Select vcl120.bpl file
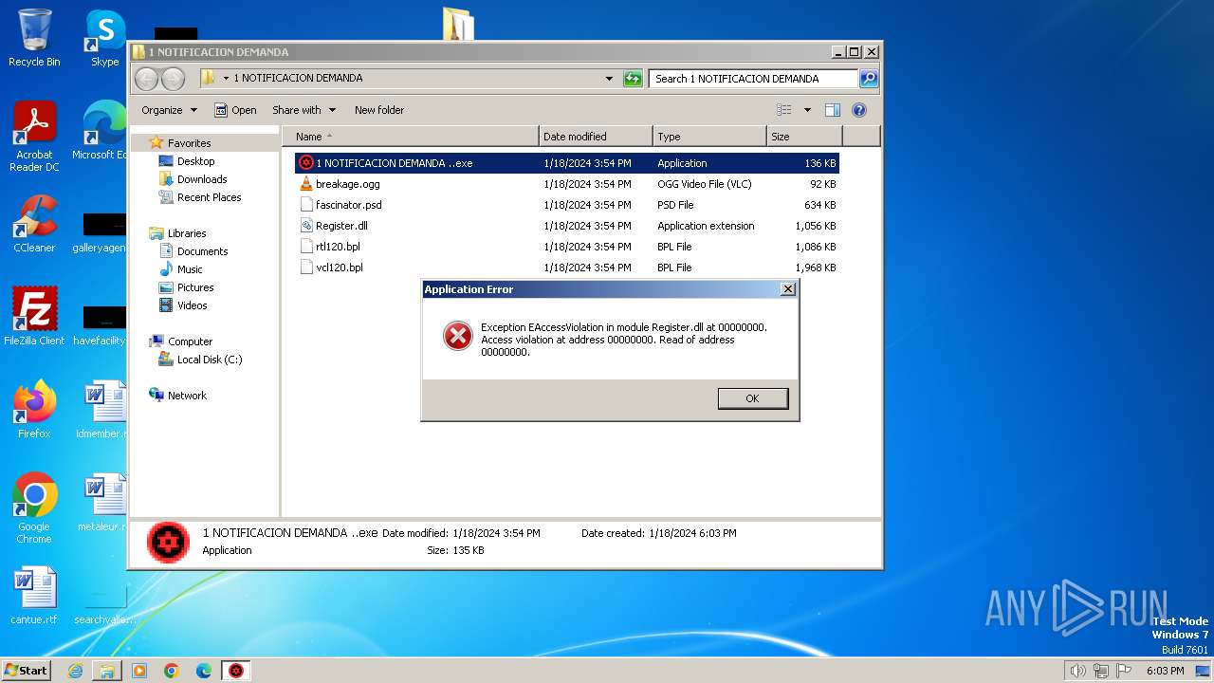The image size is (1214, 683). (x=567, y=268)
